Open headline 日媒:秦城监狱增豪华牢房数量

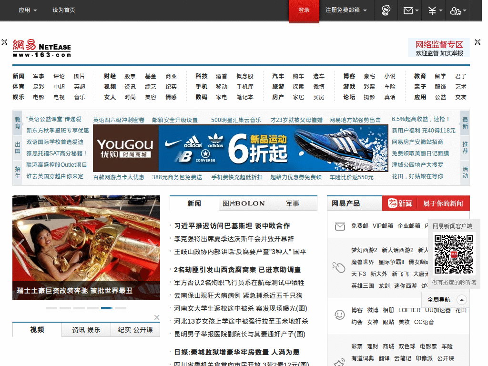(236, 352)
